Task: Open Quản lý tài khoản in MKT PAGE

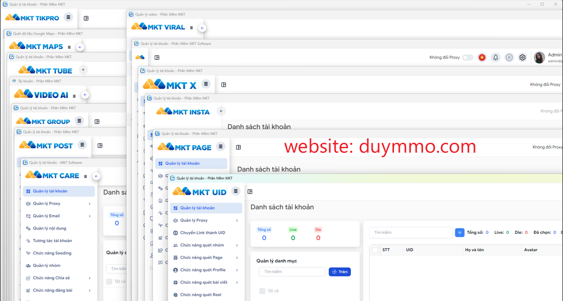Action: click(191, 164)
